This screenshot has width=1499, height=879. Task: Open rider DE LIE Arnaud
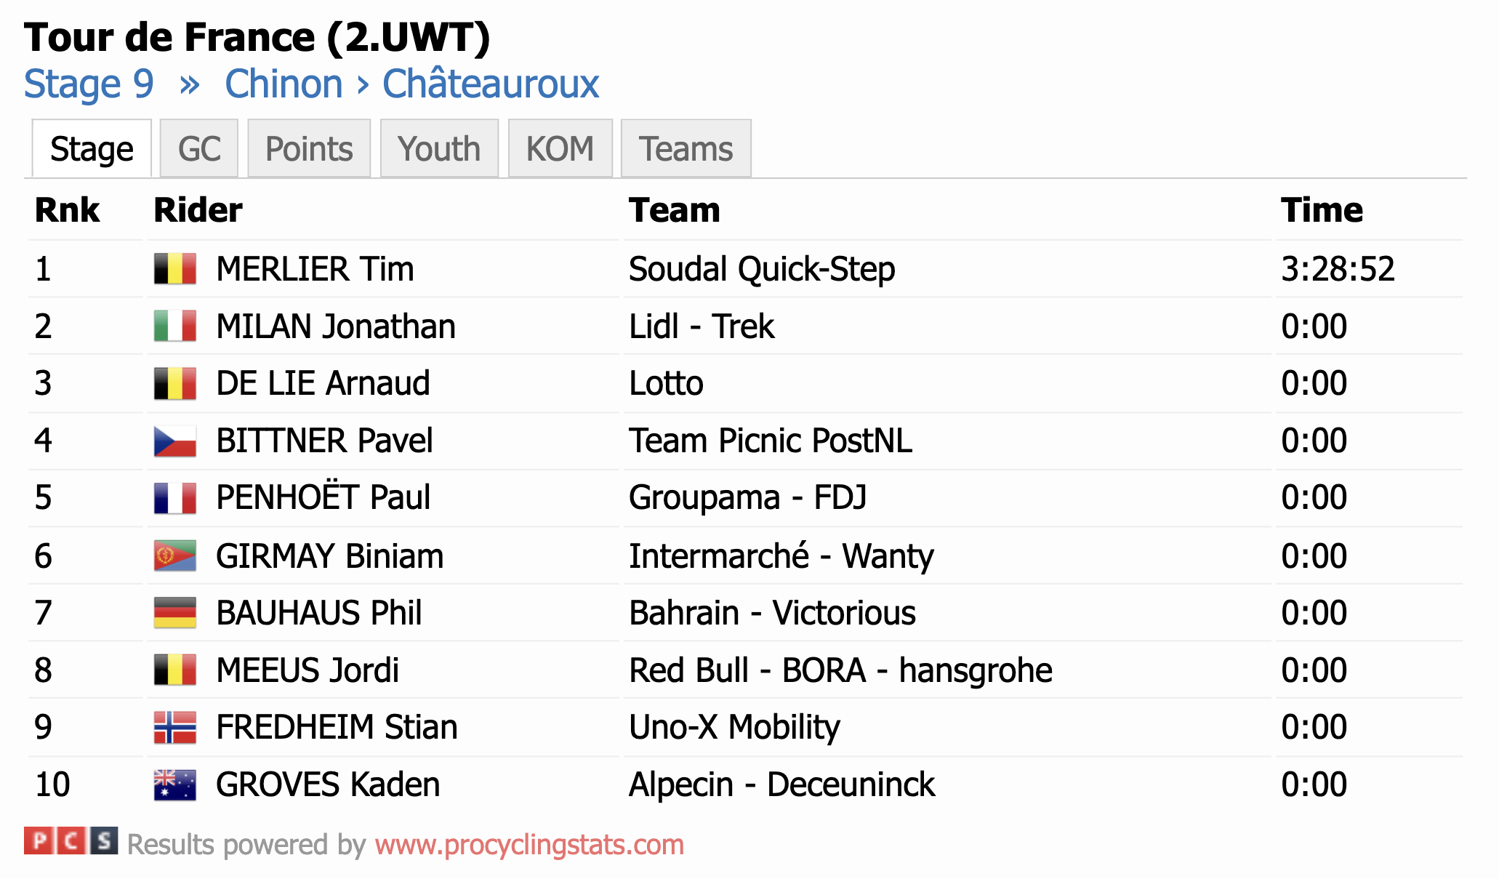coord(323,383)
